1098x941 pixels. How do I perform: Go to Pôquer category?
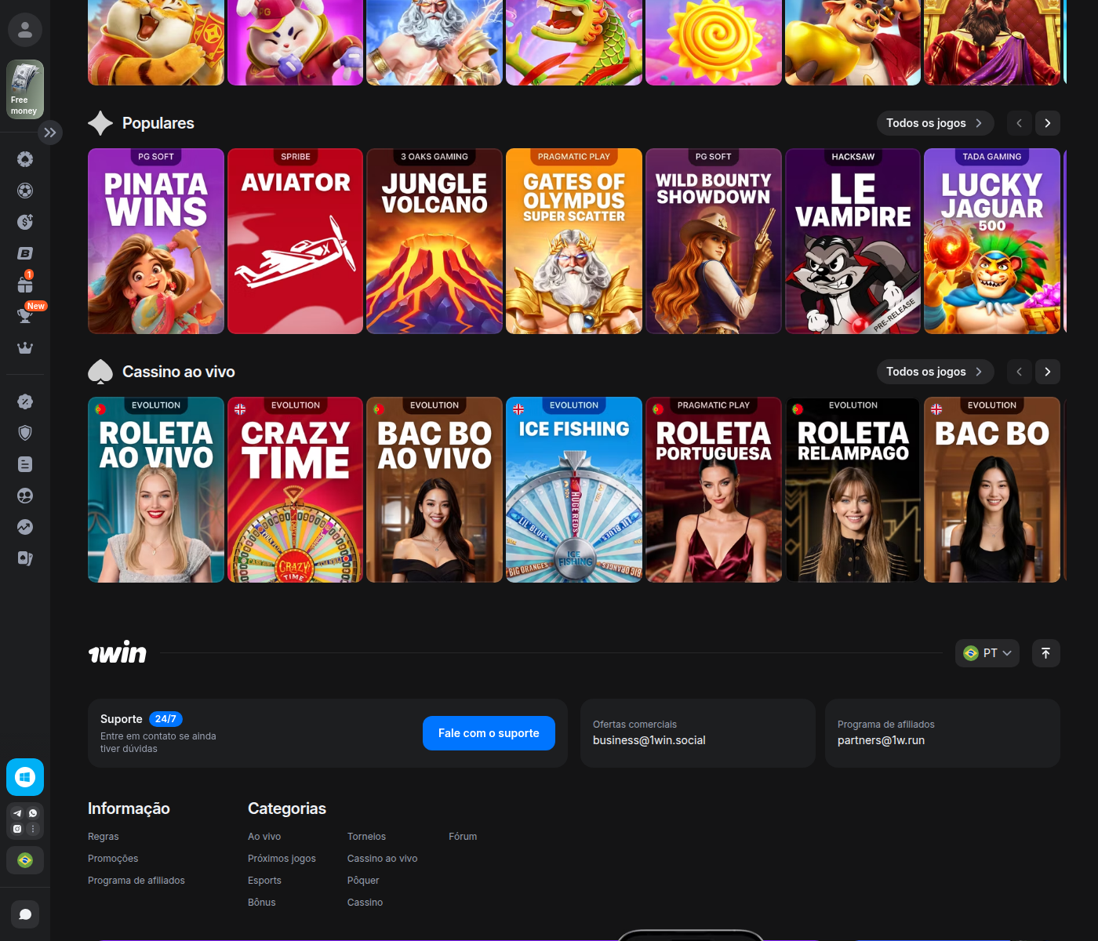click(x=363, y=881)
